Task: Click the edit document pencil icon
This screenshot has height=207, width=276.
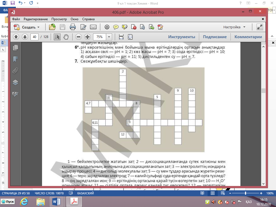Action: pos(83,27)
